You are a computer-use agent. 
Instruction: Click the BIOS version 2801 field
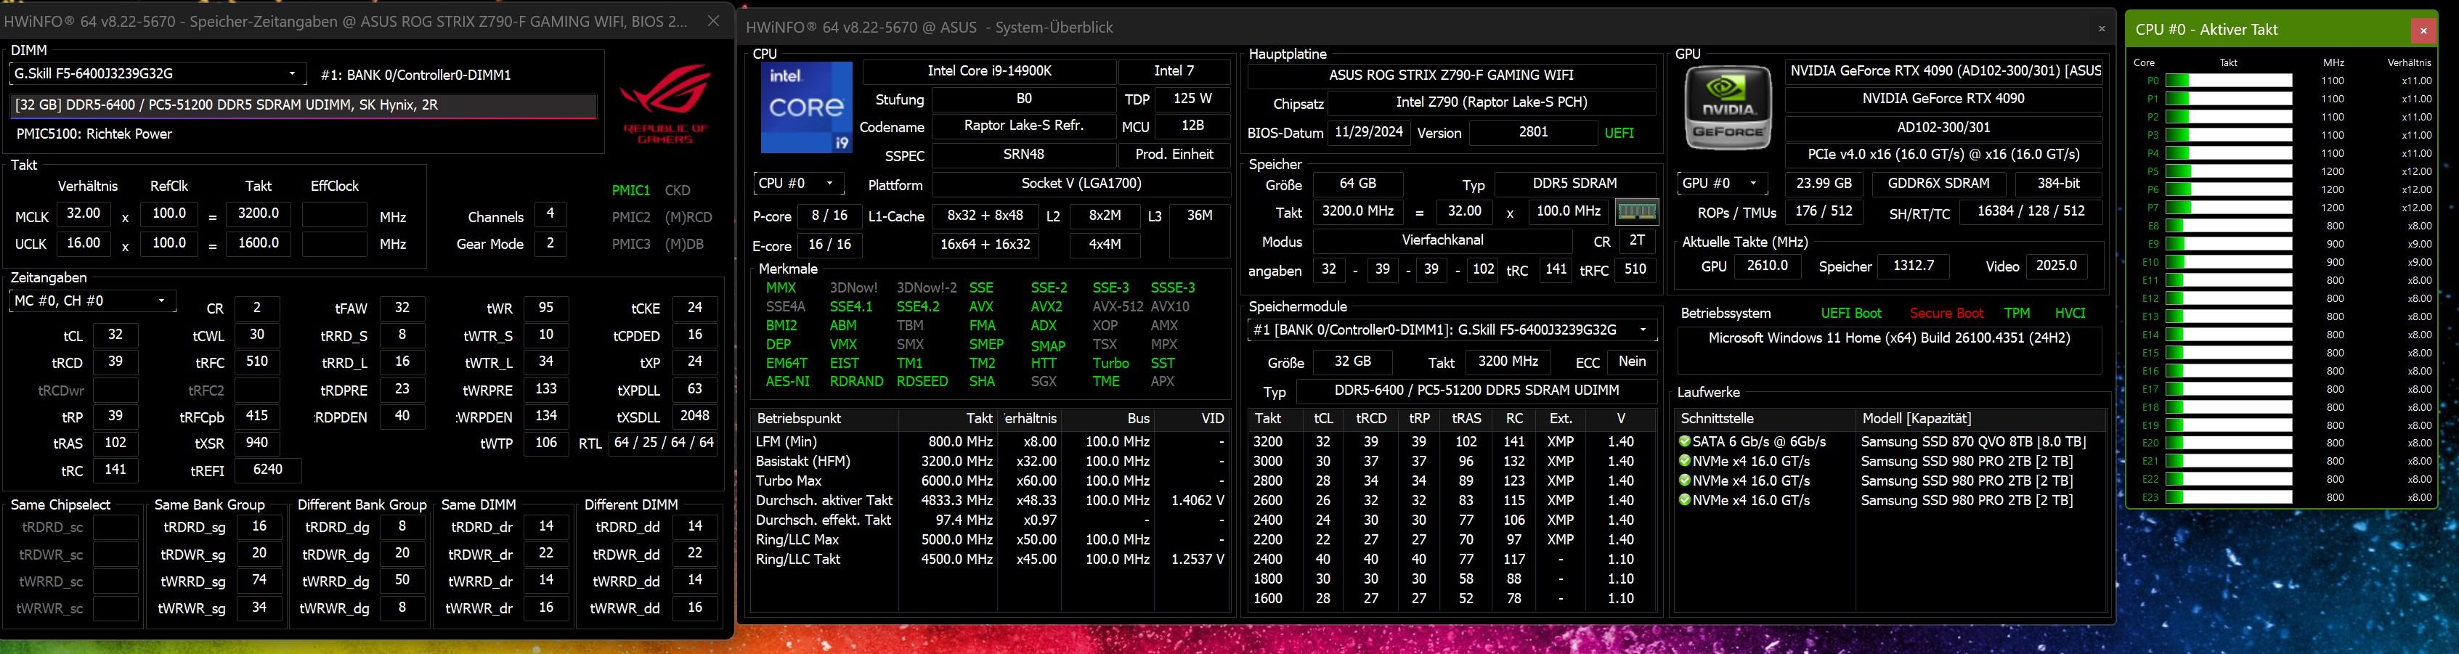pyautogui.click(x=1533, y=133)
